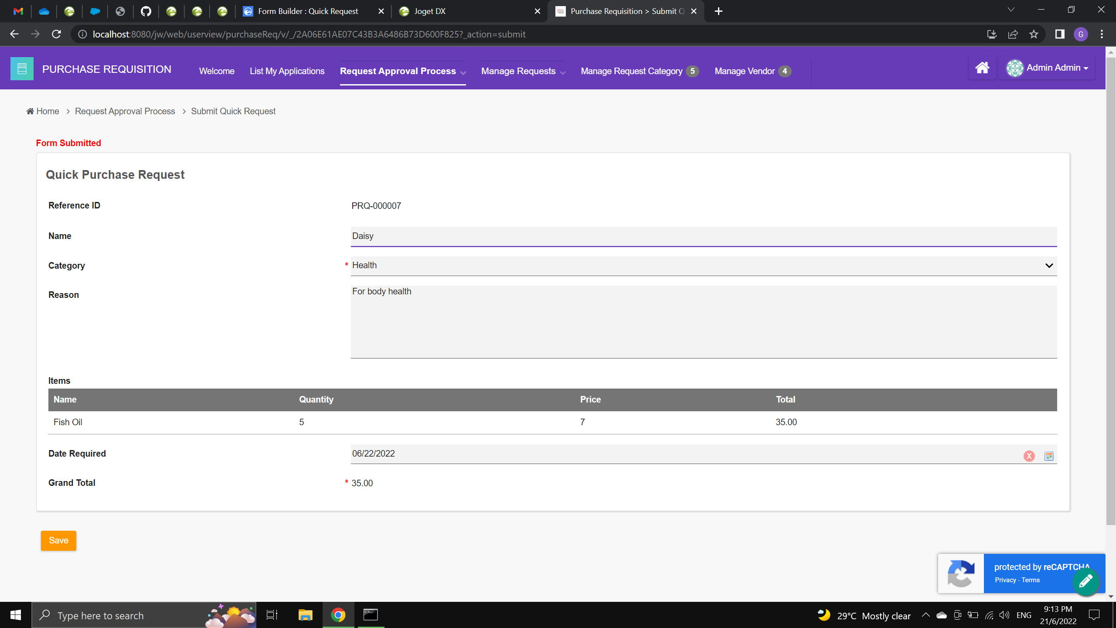
Task: Reload the page with refresh icon
Action: click(x=56, y=34)
